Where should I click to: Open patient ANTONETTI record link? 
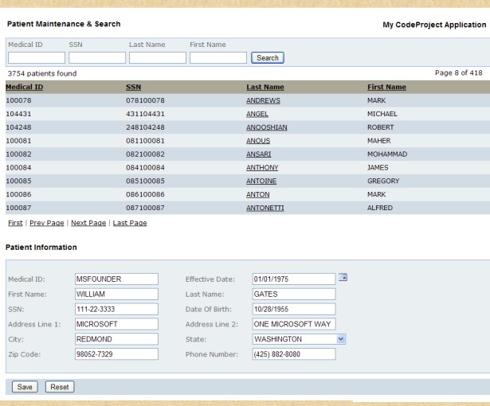[265, 208]
